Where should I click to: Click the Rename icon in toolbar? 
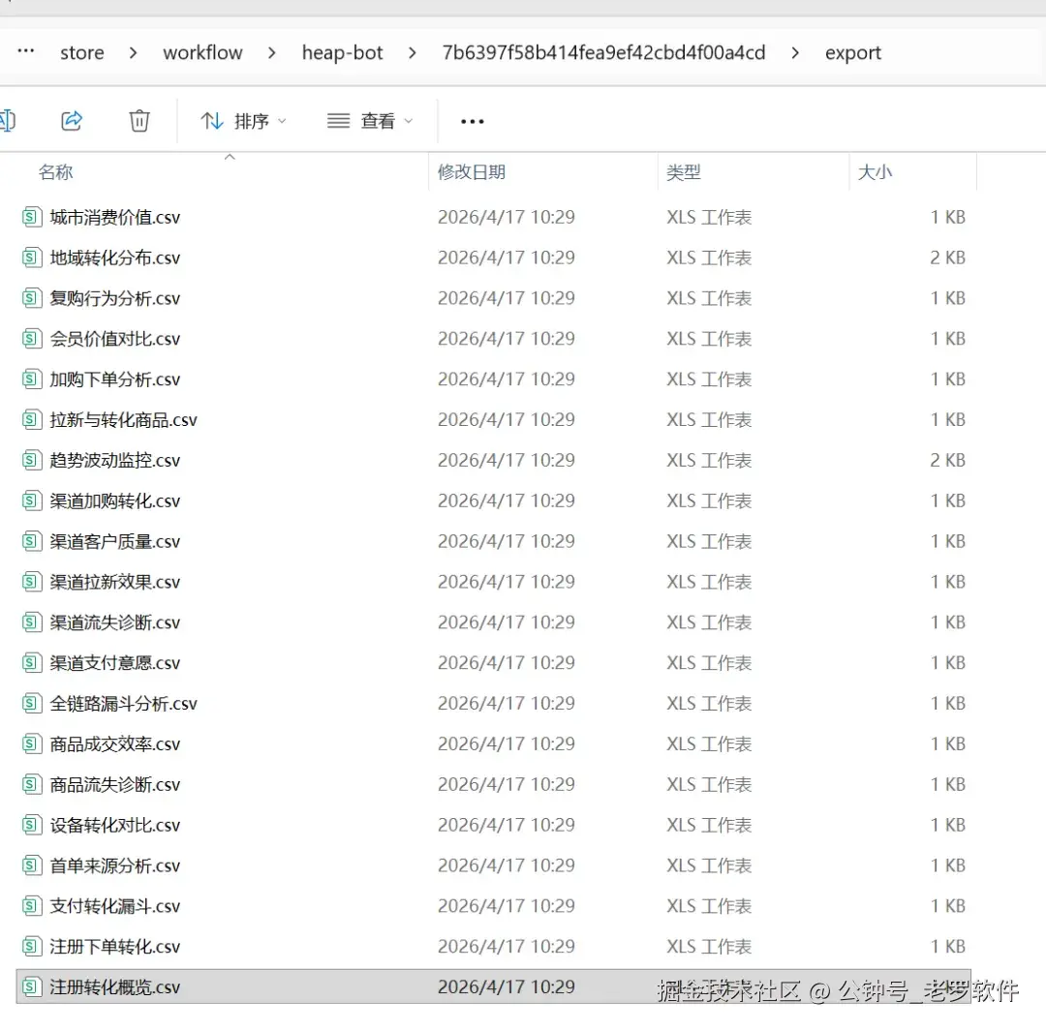tap(6, 121)
